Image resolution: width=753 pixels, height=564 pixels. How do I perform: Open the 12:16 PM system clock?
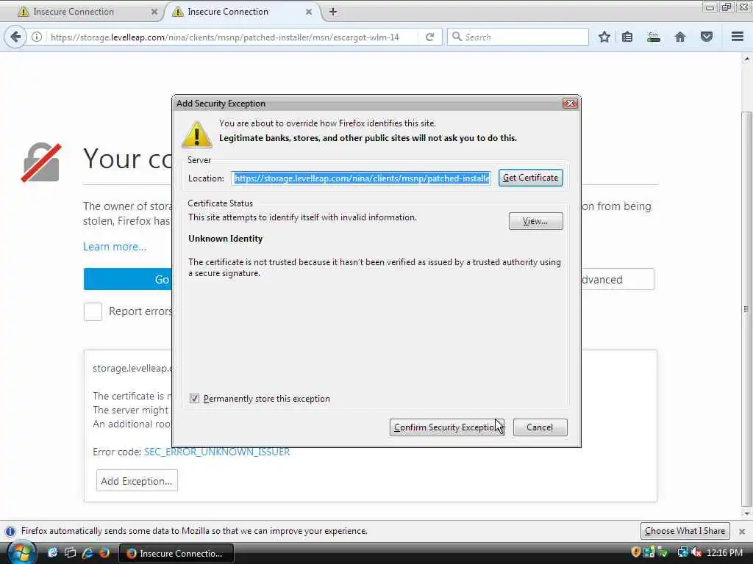724,552
